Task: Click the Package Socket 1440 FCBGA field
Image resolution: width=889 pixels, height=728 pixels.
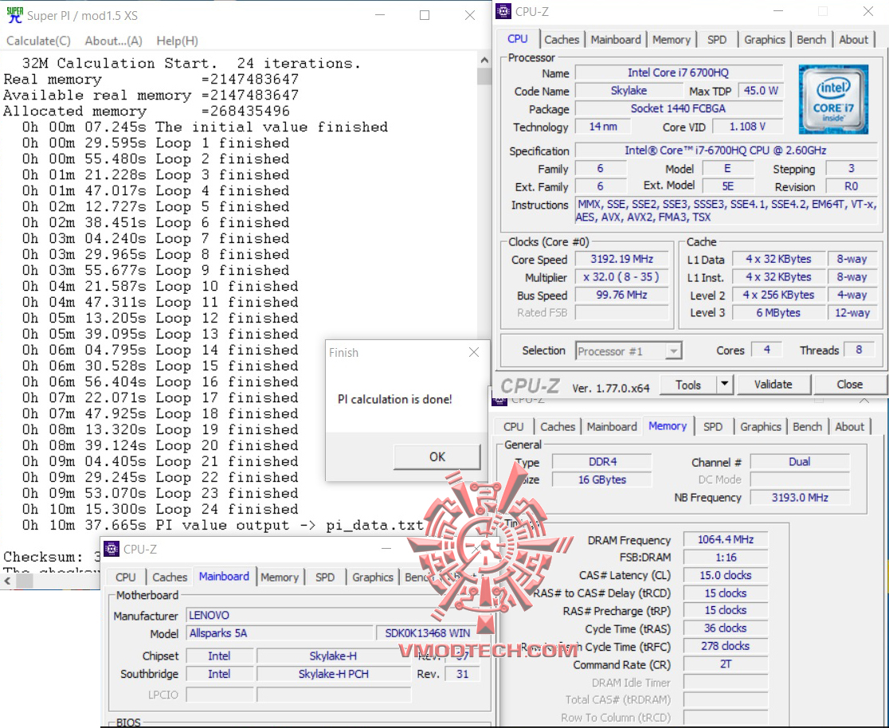Action: click(678, 108)
